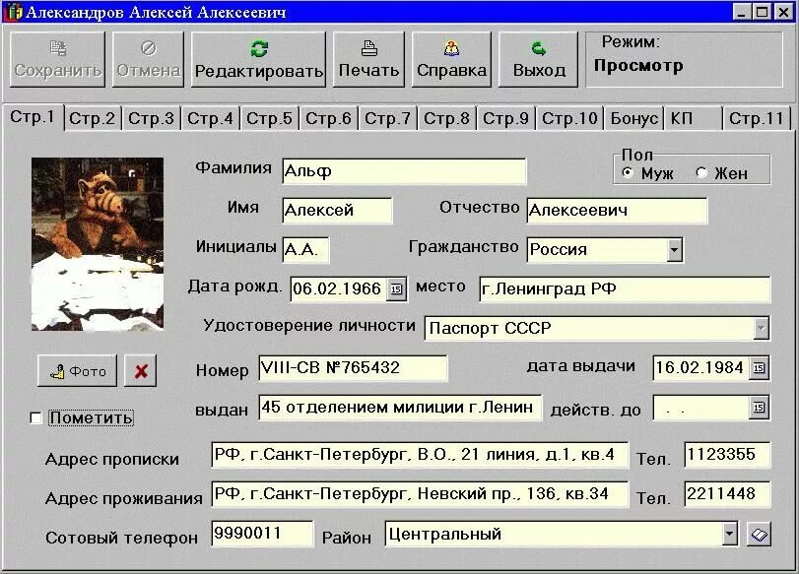Click the Тел. field with 2211448
The image size is (799, 574).
tap(728, 494)
